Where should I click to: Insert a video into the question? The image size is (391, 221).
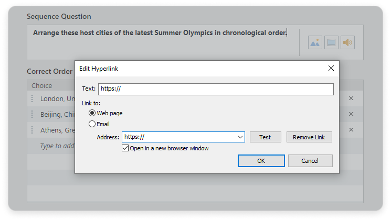click(331, 42)
